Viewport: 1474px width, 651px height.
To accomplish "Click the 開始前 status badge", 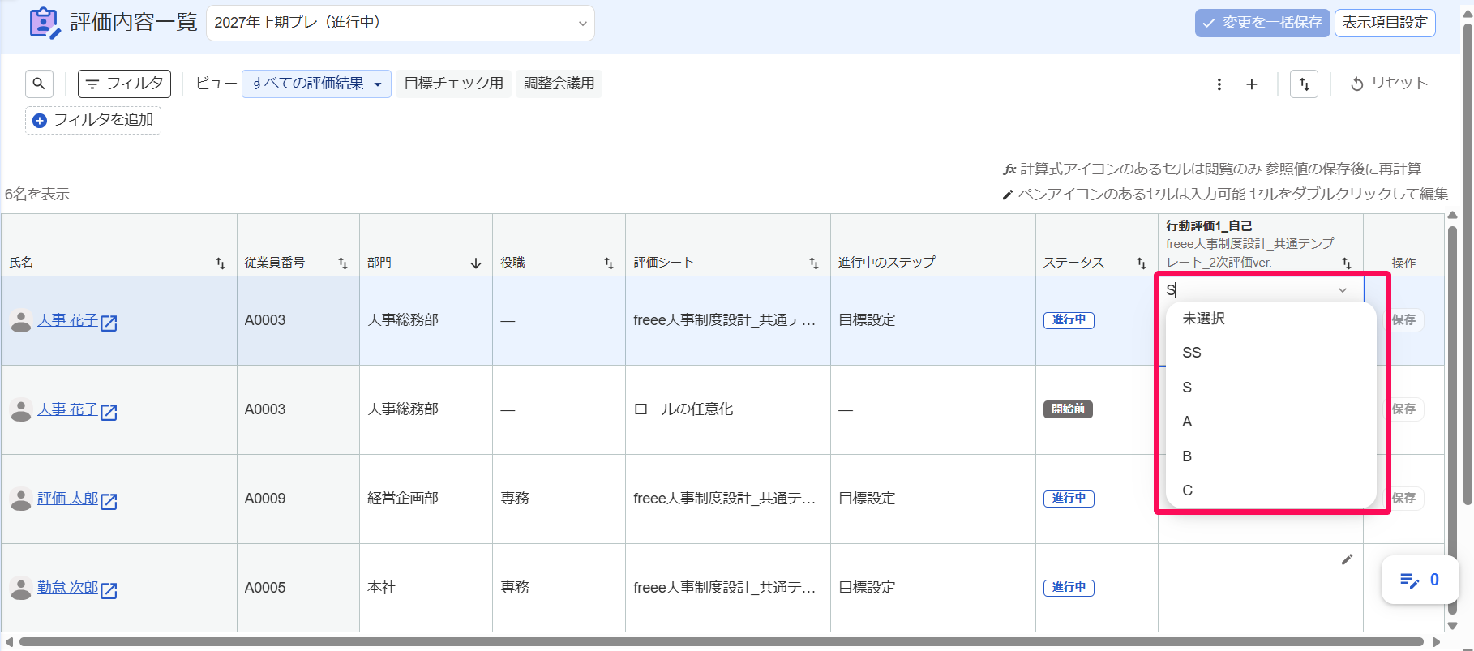I will (1068, 409).
